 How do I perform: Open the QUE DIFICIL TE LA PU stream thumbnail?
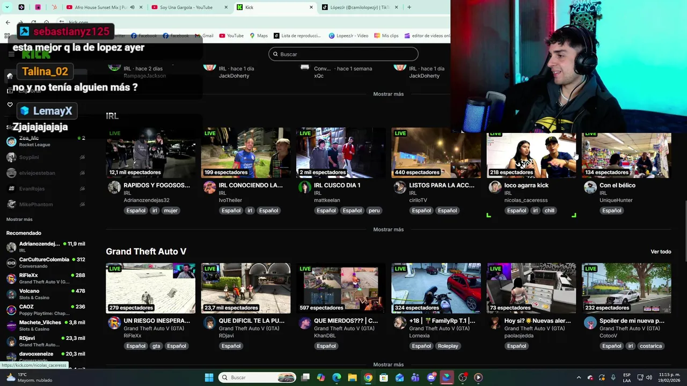tap(246, 288)
